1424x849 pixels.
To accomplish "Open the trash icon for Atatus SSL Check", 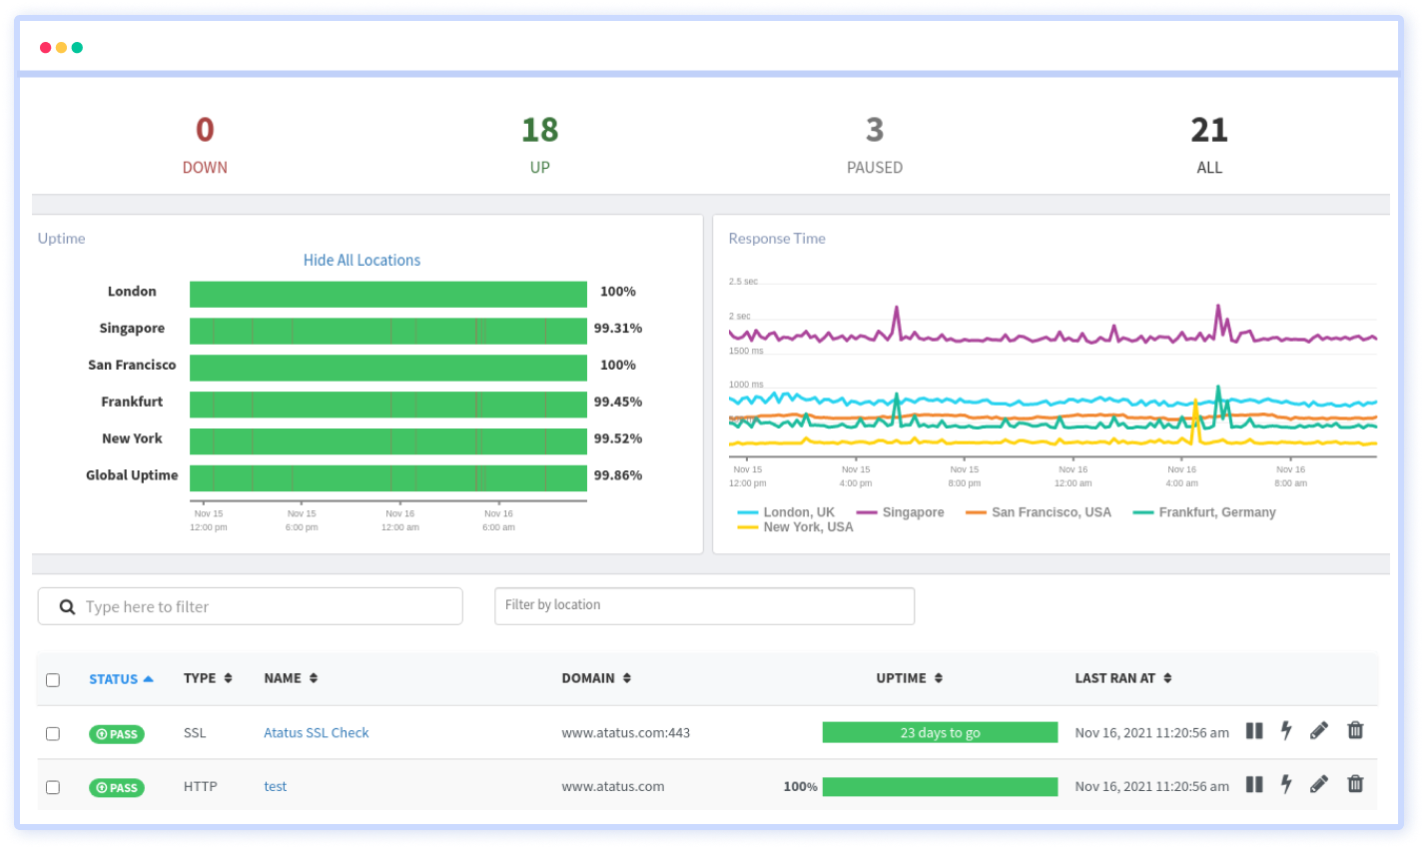I will pos(1354,731).
